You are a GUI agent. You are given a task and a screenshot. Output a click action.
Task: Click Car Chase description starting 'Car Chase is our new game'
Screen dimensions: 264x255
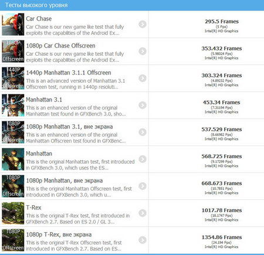click(75, 30)
